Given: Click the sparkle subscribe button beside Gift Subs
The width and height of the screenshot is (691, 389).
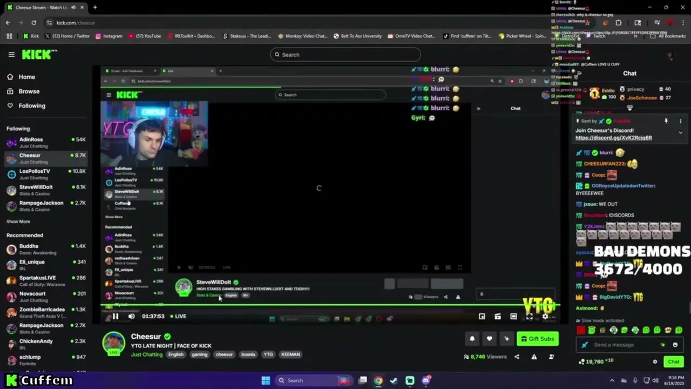Looking at the screenshot, I should coord(506,339).
